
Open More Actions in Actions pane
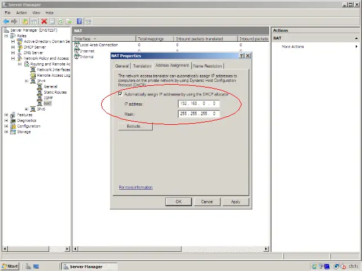click(292, 46)
